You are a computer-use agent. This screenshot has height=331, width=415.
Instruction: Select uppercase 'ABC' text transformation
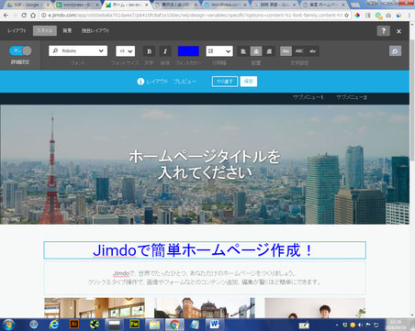coord(299,51)
